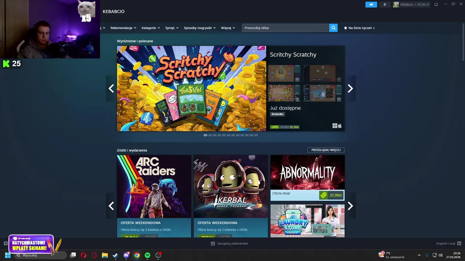Click Zarządzaj pobieraniem link

(232, 244)
